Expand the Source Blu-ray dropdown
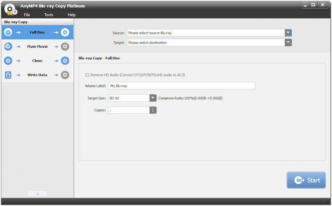Screen dimensions: 332x206 click(x=288, y=33)
